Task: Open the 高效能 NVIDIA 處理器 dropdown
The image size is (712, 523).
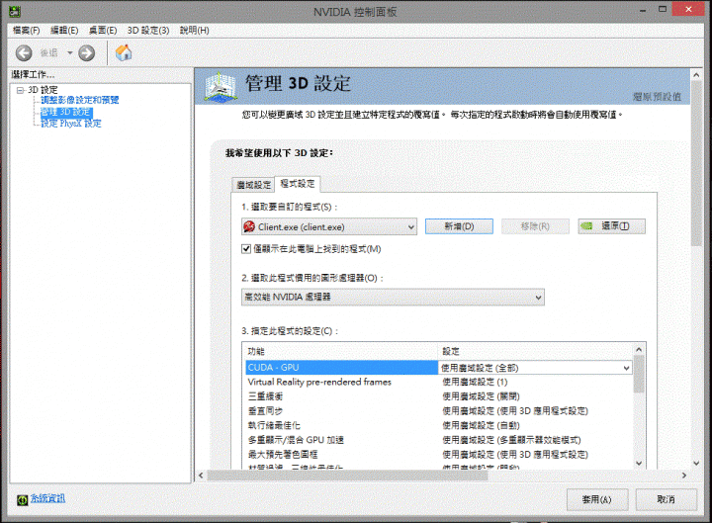Action: pos(538,298)
